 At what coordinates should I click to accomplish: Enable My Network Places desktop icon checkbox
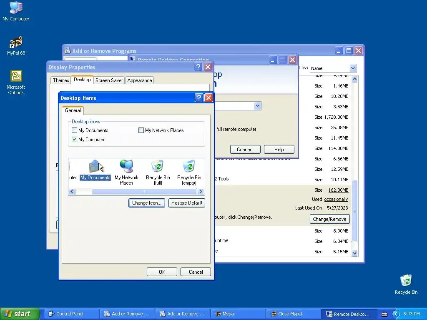(x=141, y=130)
